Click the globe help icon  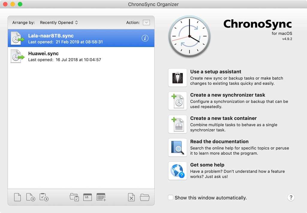177,171
